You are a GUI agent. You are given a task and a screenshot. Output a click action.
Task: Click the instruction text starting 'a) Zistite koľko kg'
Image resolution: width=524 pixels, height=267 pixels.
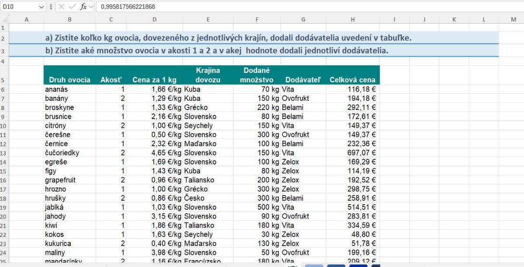[x=228, y=38]
